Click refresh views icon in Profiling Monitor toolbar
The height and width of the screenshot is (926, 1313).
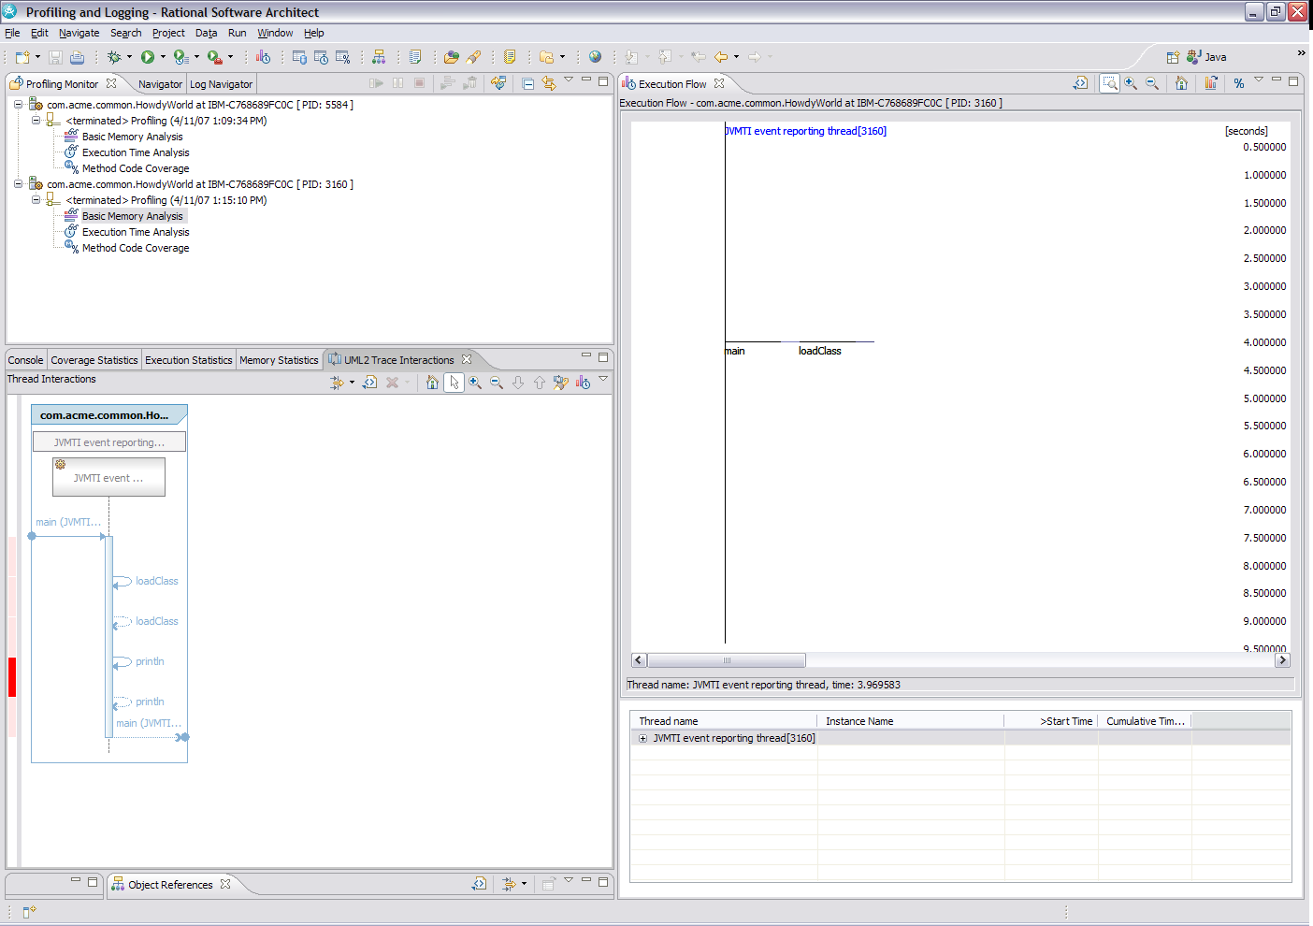coord(498,83)
